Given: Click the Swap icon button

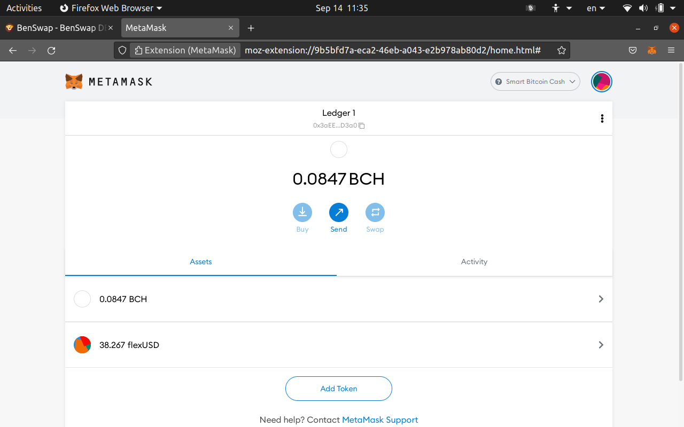Looking at the screenshot, I should click(x=375, y=212).
